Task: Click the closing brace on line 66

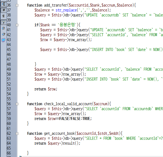Action: point(28,153)
